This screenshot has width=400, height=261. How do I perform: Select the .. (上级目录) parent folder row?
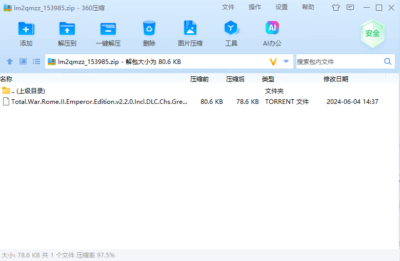[x=199, y=91]
